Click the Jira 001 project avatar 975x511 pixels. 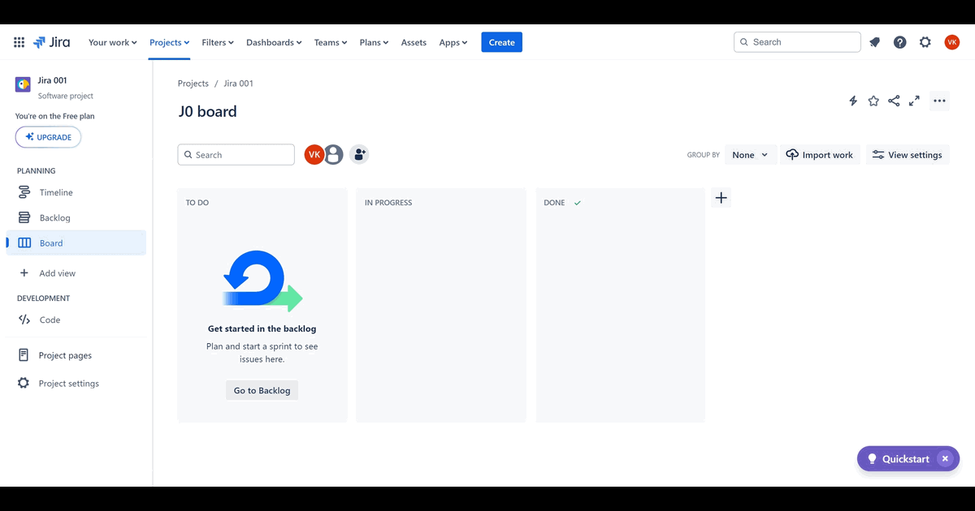(x=23, y=84)
